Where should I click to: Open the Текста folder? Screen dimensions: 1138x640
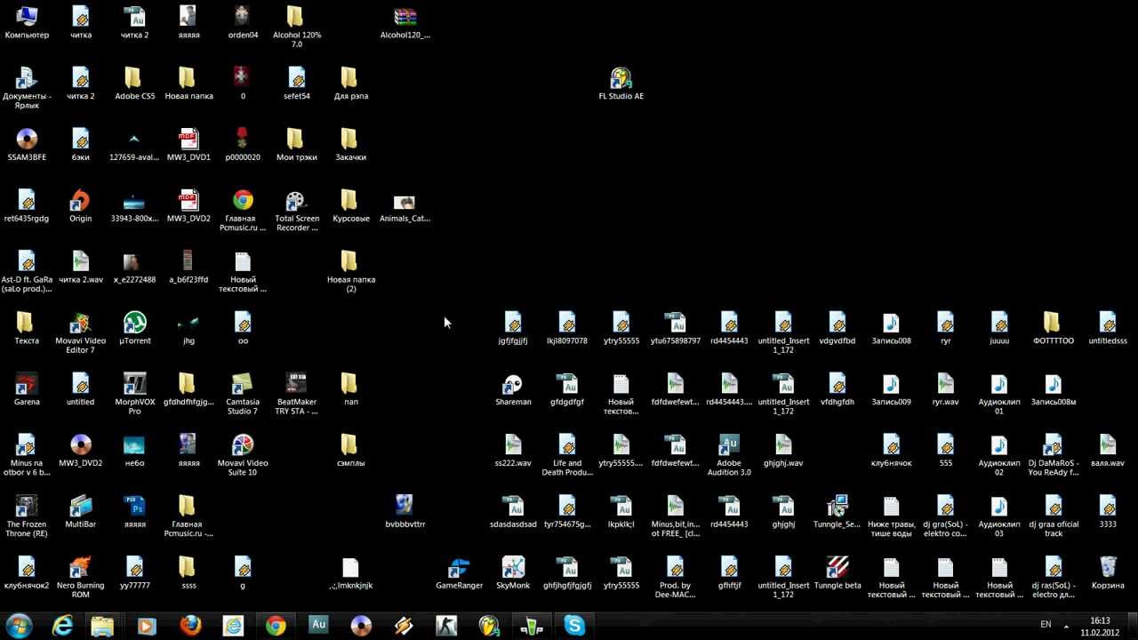27,329
